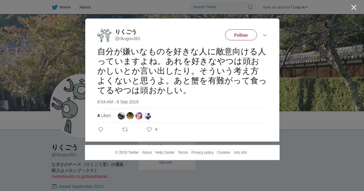This screenshot has height=191, width=364.
Task: Open りくごう avatar in tweet header
Action: coord(104,35)
